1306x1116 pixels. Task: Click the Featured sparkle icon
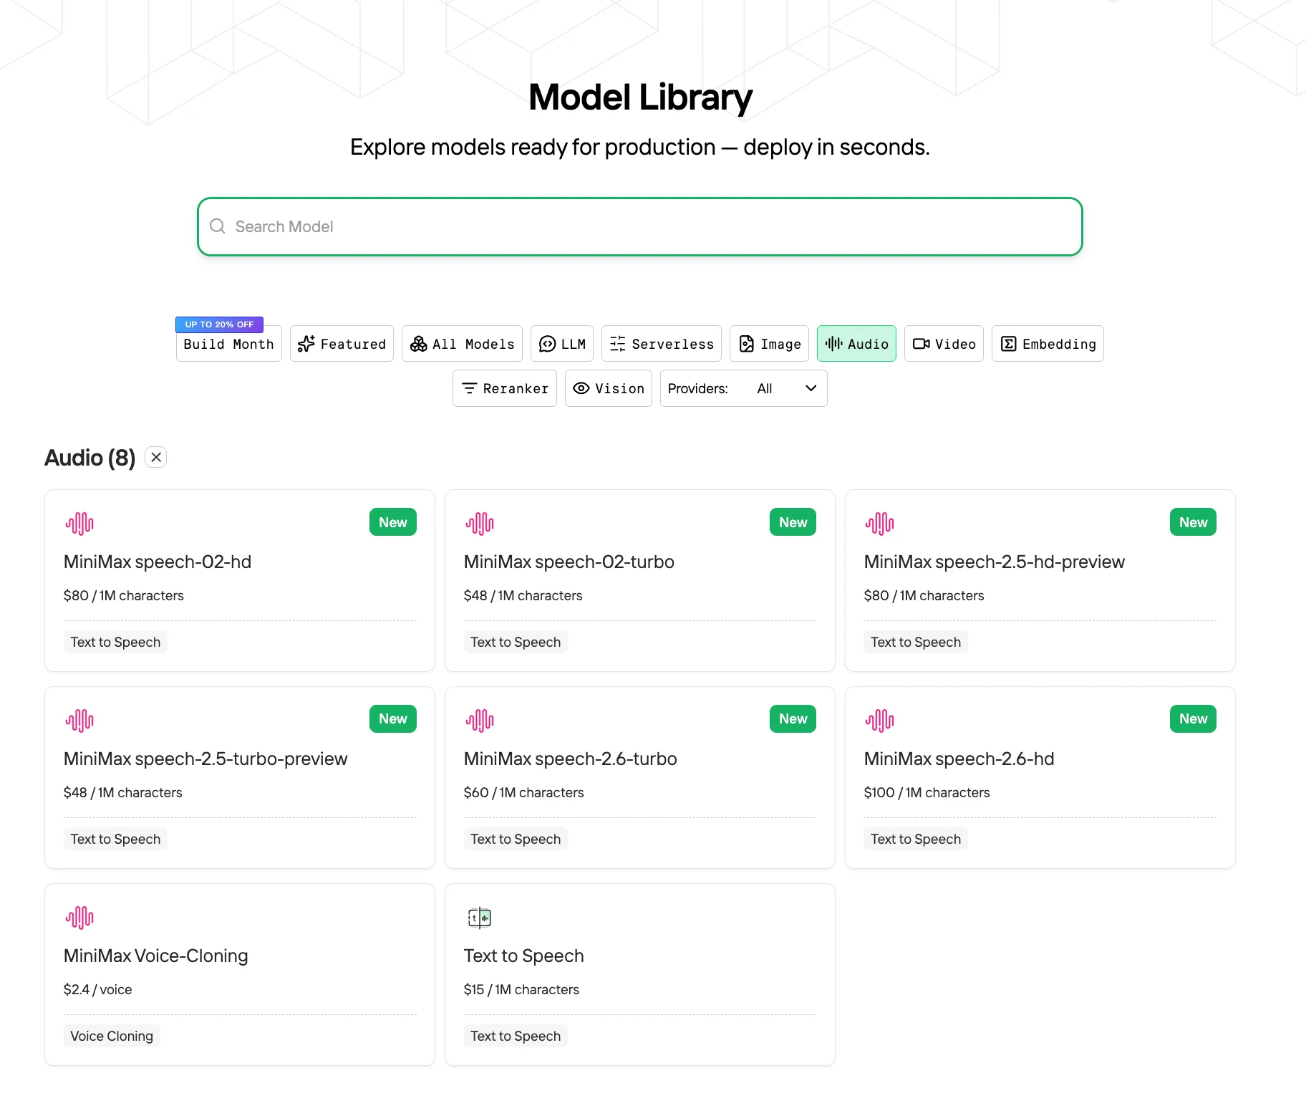tap(306, 344)
